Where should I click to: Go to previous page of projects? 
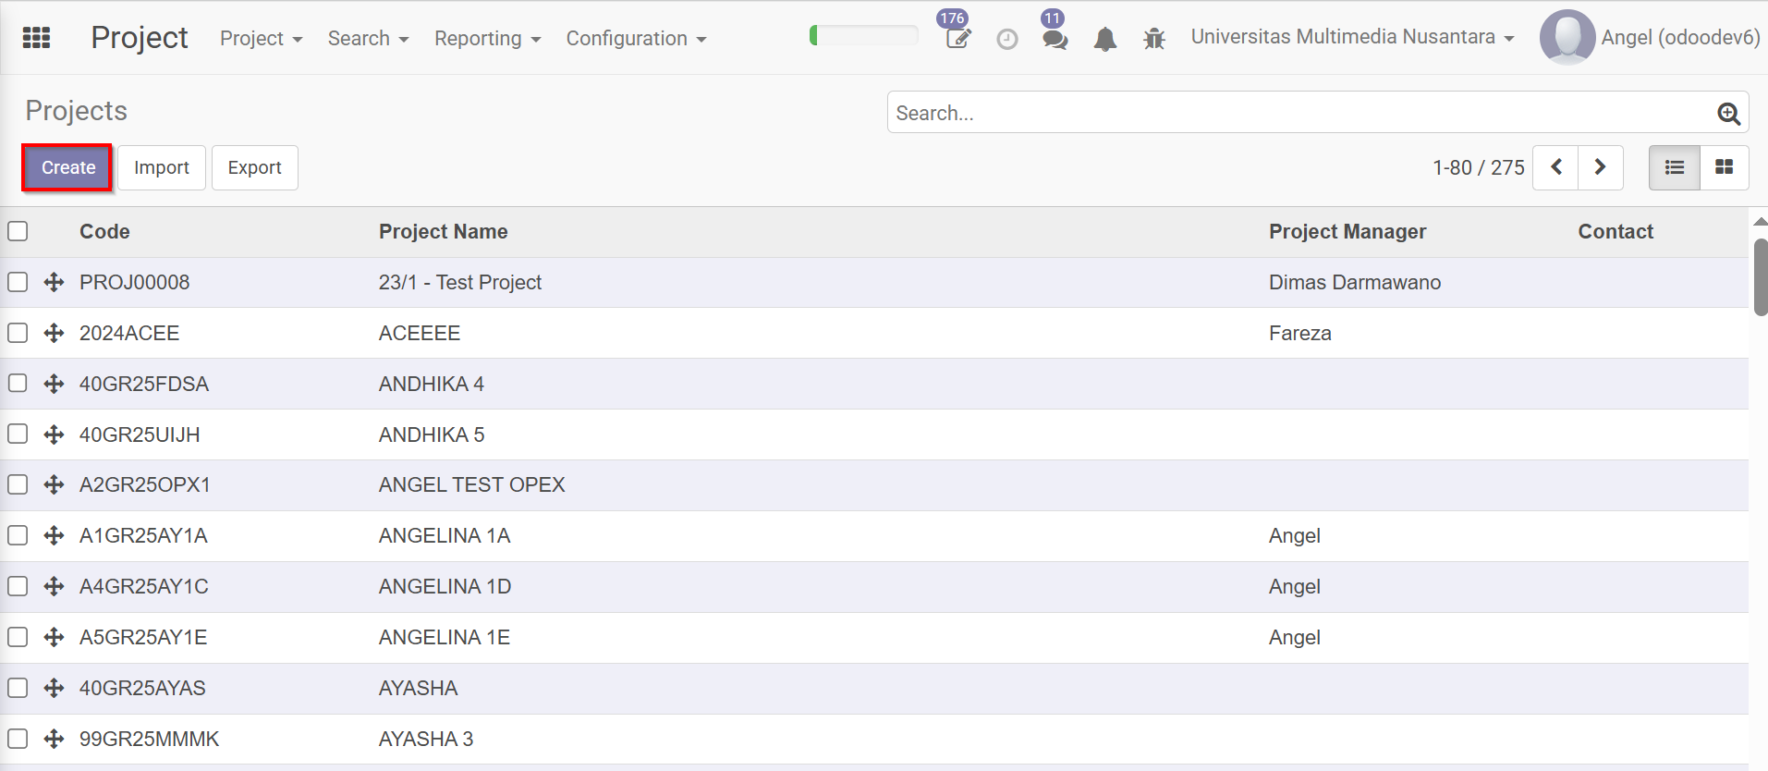1555,167
